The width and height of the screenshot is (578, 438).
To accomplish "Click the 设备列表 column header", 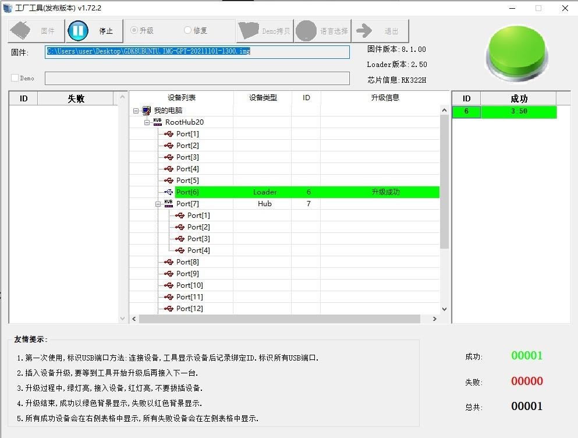I will 182,98.
